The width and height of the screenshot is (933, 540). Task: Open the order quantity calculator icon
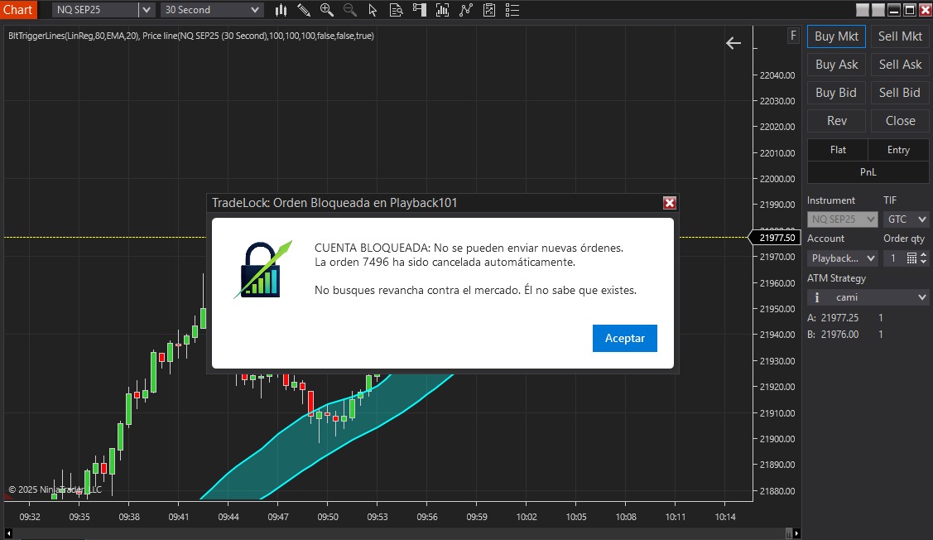tap(911, 258)
